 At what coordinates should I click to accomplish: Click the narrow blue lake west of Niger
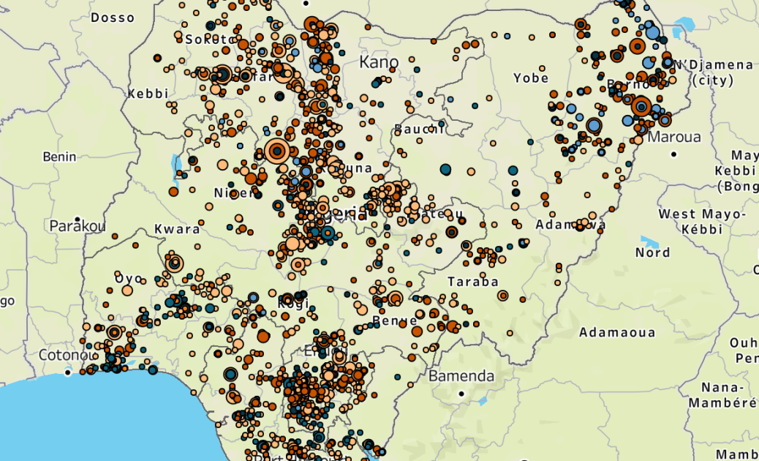point(176,167)
